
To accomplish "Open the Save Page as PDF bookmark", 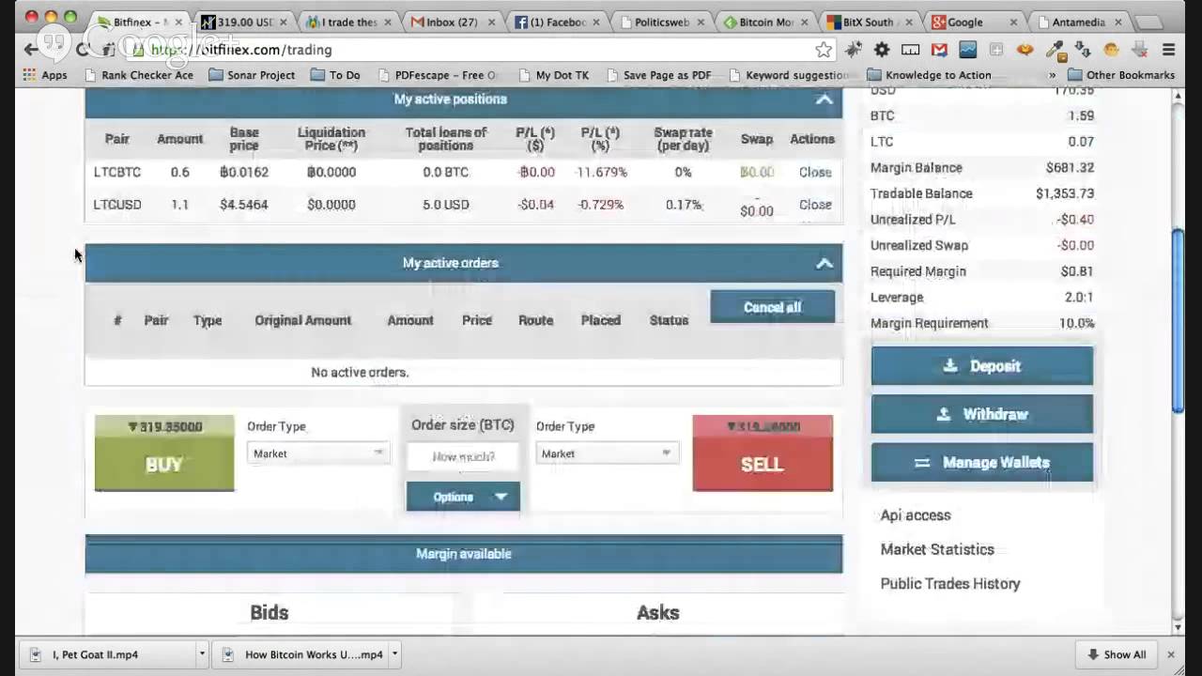I will (x=658, y=75).
